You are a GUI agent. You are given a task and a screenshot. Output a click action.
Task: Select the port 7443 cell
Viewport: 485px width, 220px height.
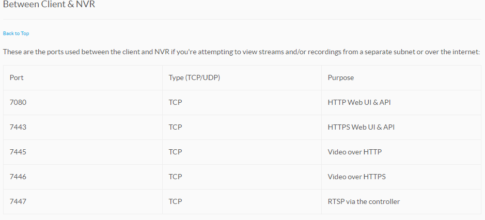pyautogui.click(x=18, y=127)
